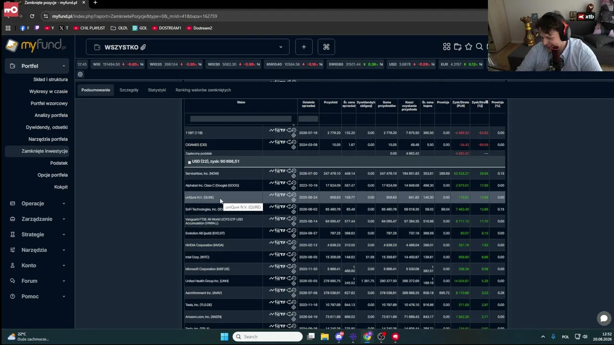Open Analizy portfela in sidebar
The image size is (614, 345).
pyautogui.click(x=51, y=115)
